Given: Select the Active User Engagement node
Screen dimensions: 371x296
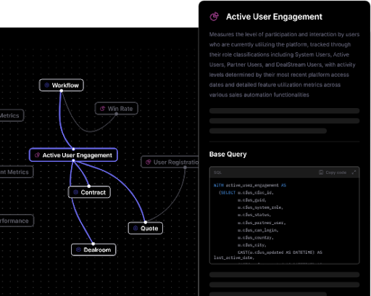Looking at the screenshot, I should (73, 155).
